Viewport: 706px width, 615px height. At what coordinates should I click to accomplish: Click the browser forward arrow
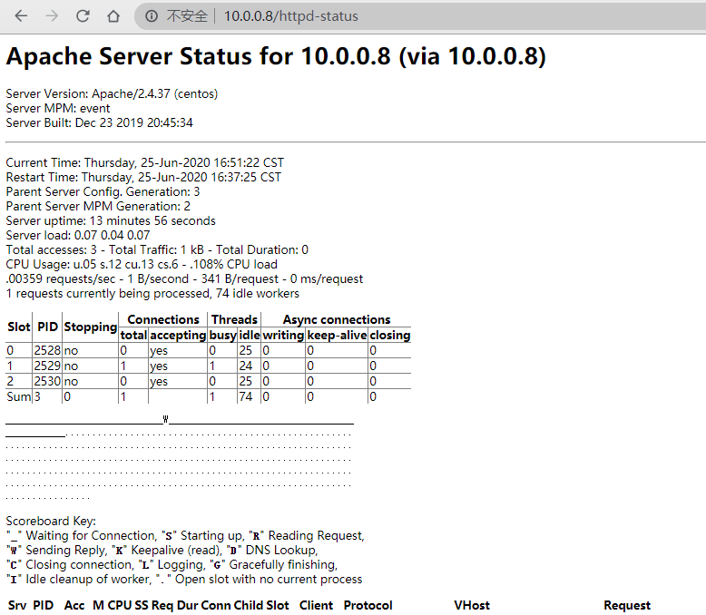[x=52, y=16]
